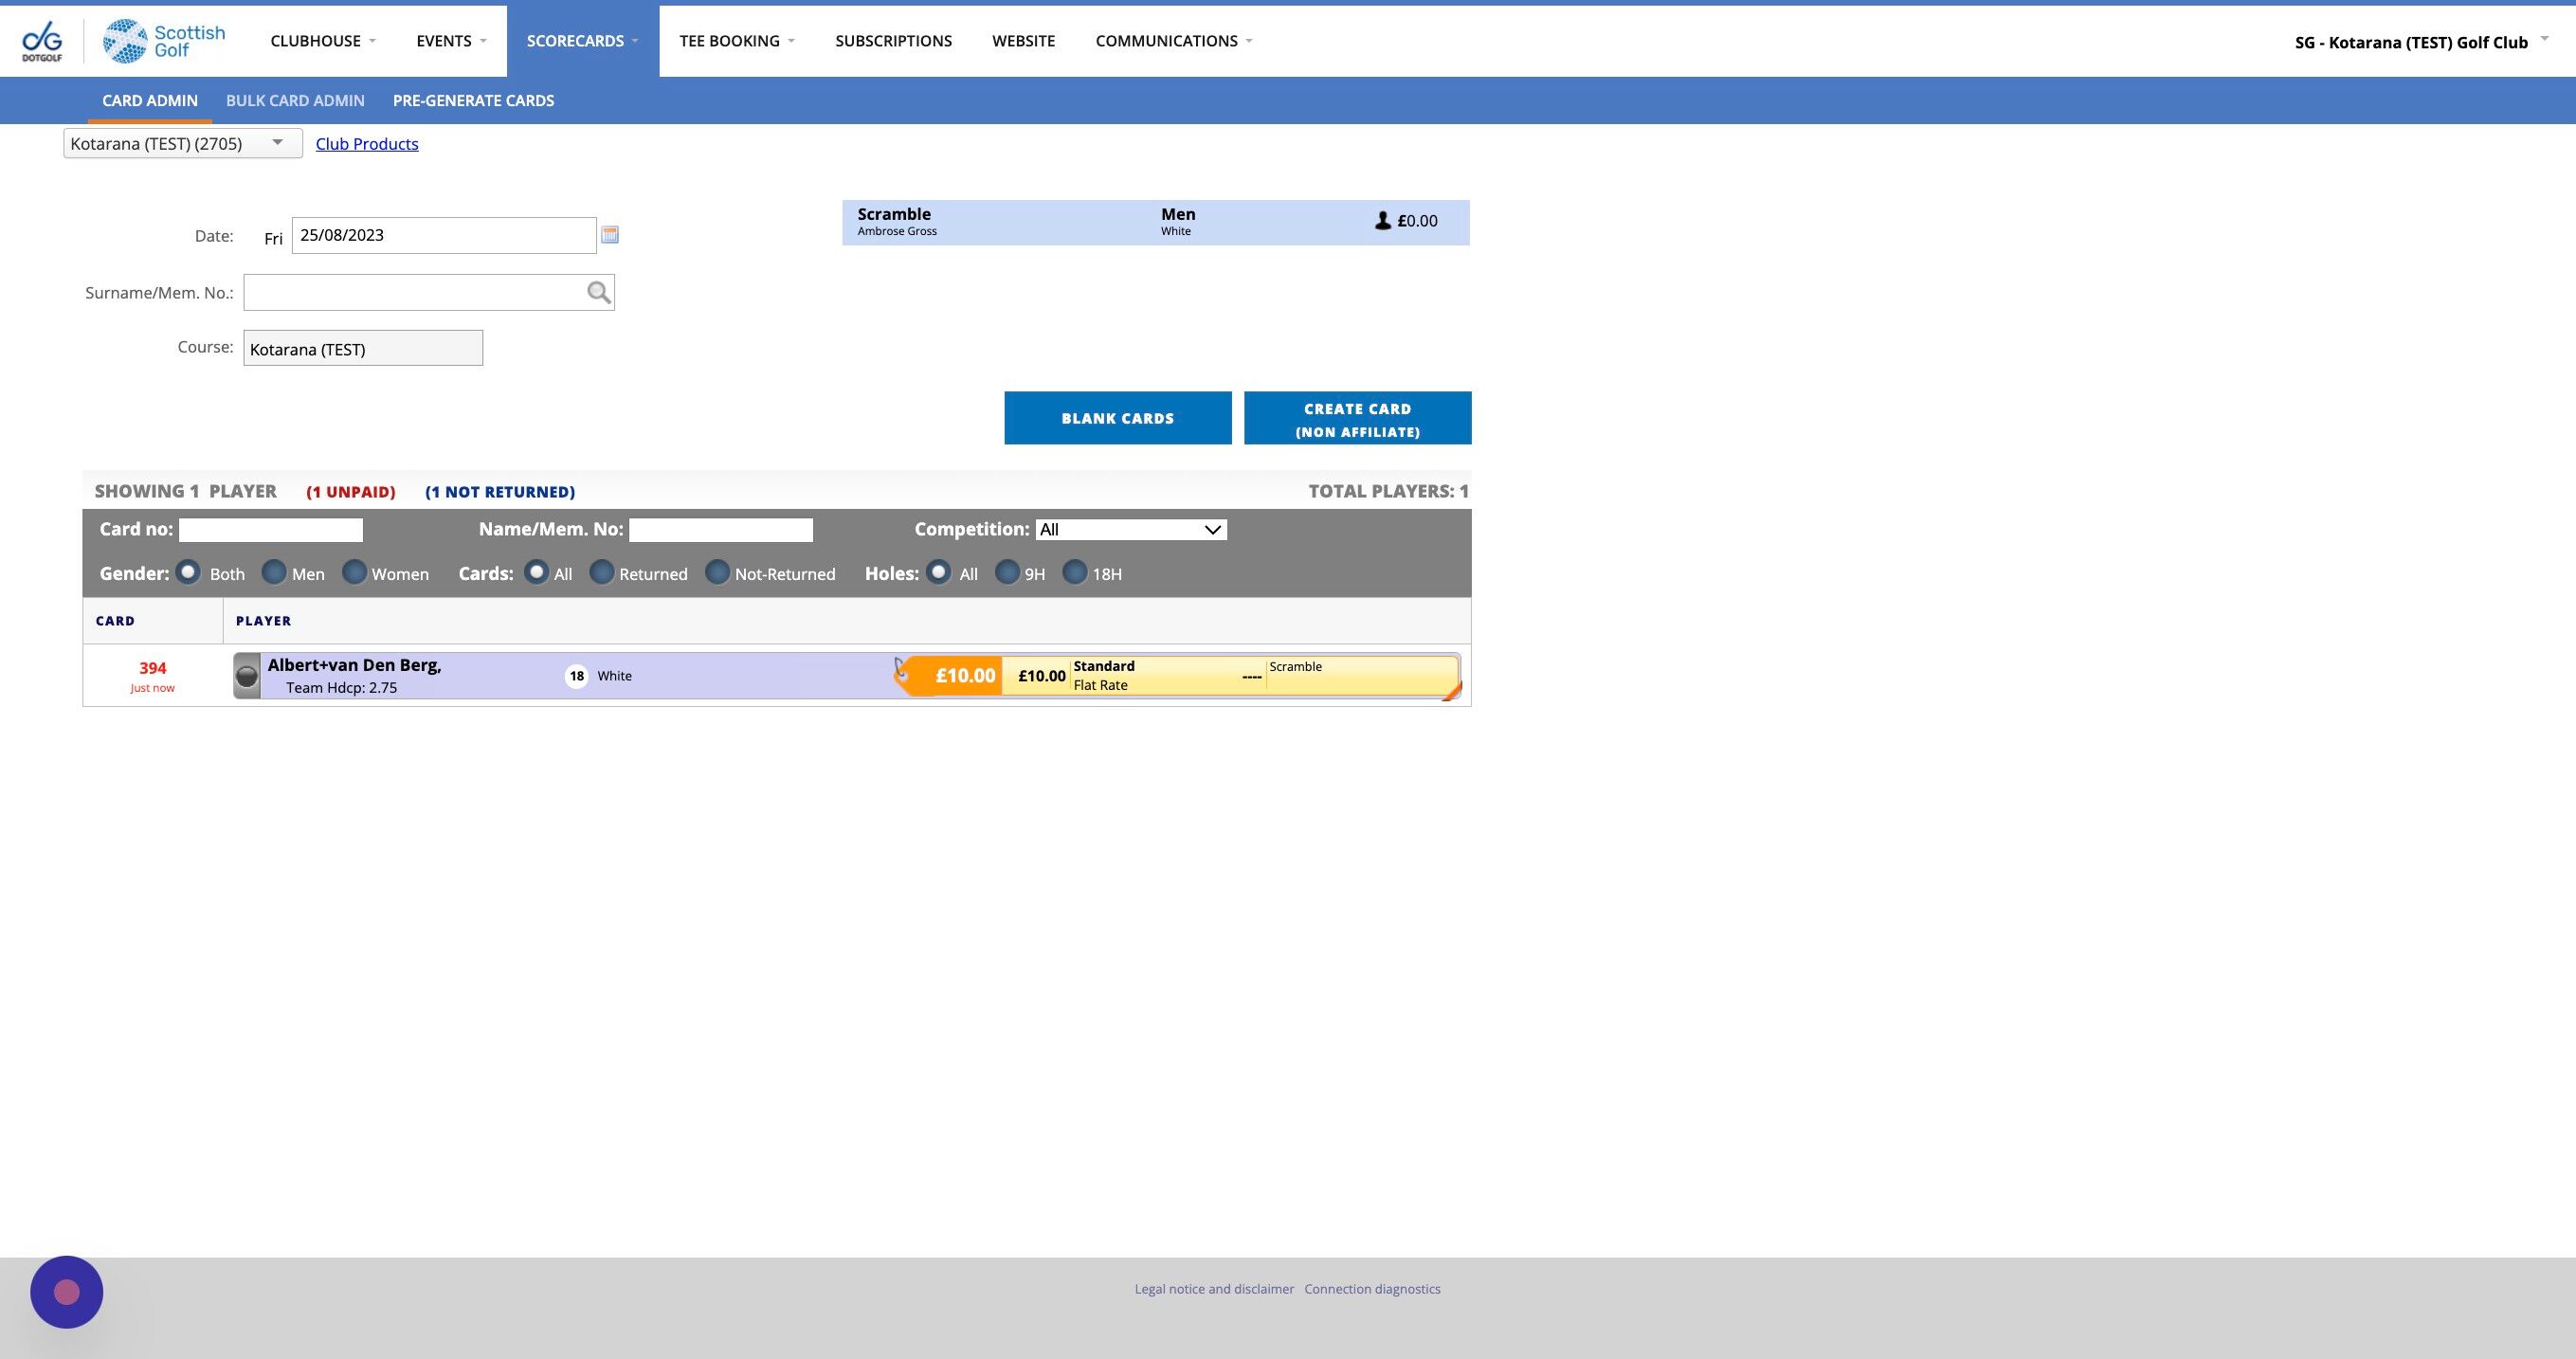Click the grey status ball beside Albert+van Den Berg

247,677
